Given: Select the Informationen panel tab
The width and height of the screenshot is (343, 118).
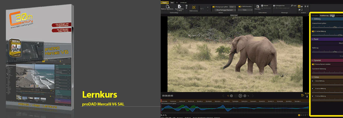Looking at the screenshot, I should pos(315,16).
